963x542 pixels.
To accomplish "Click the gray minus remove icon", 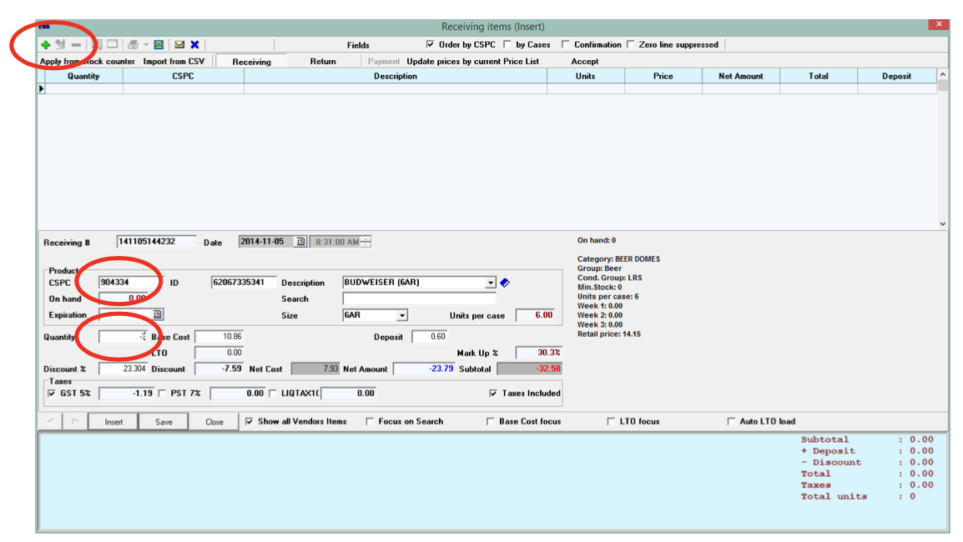I will [76, 45].
